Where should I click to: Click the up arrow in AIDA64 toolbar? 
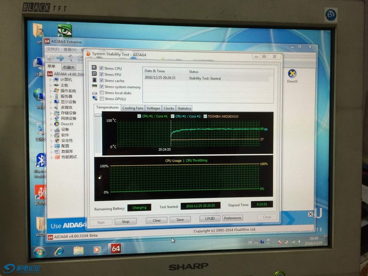(x=71, y=58)
